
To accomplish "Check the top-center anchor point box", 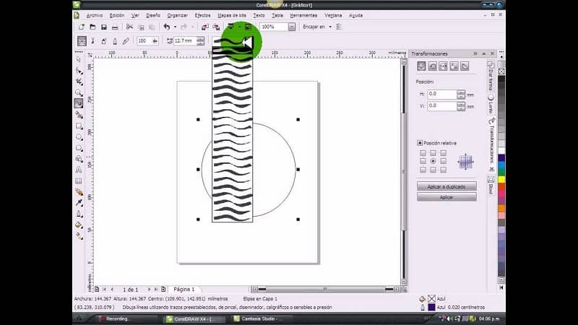I will (433, 153).
